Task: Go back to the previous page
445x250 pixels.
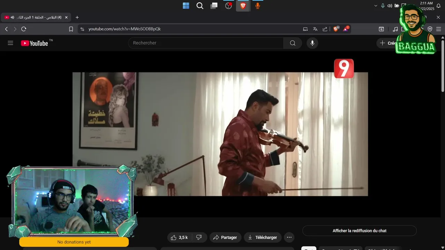Action: [6, 29]
